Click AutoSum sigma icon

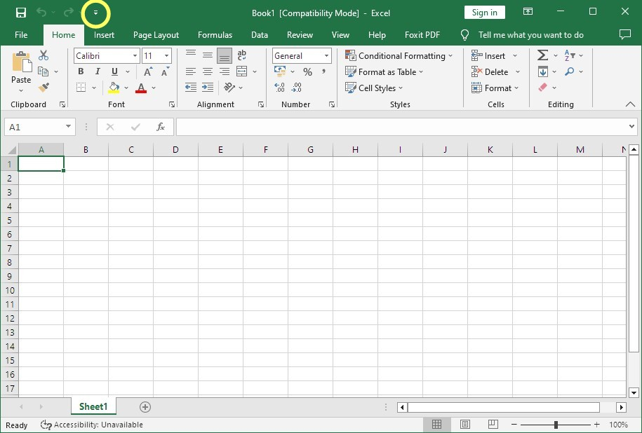click(x=542, y=55)
